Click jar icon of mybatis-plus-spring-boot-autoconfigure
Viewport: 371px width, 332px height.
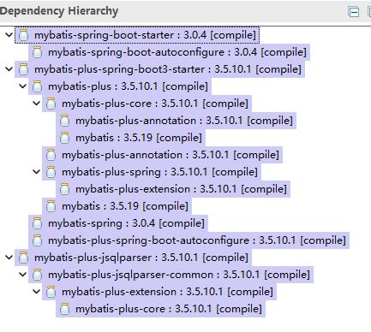coord(37,240)
